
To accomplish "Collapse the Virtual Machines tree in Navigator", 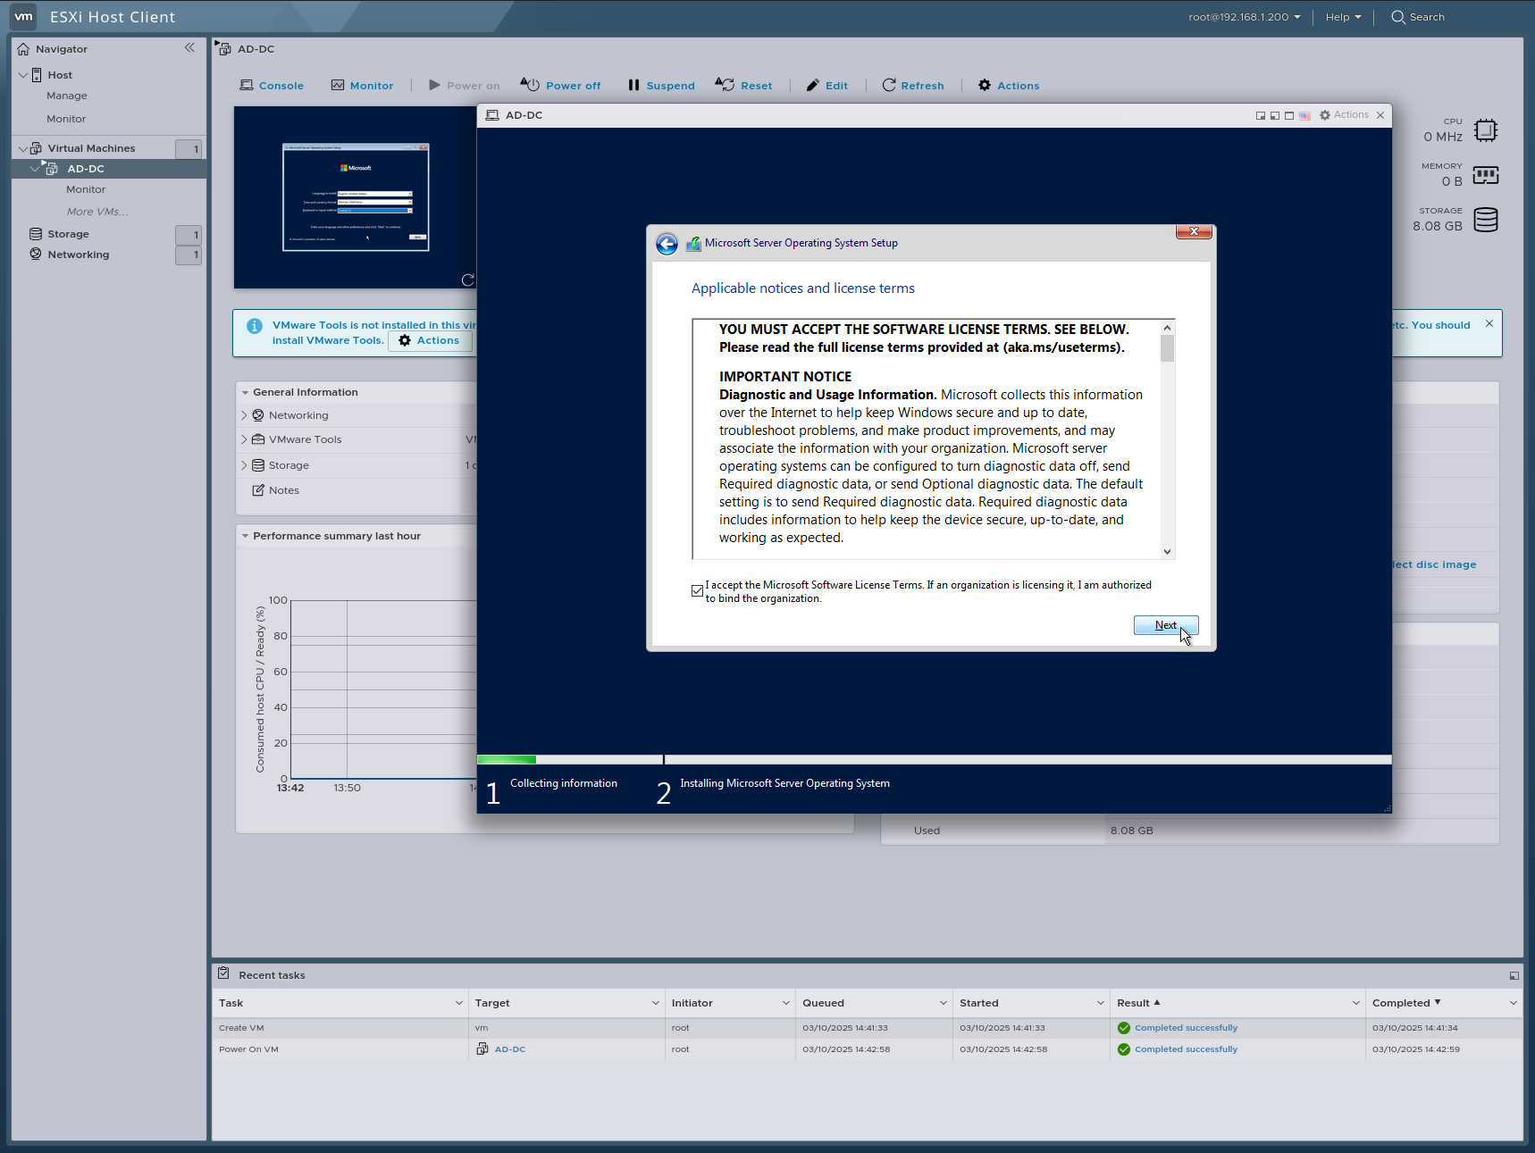I will pyautogui.click(x=21, y=147).
